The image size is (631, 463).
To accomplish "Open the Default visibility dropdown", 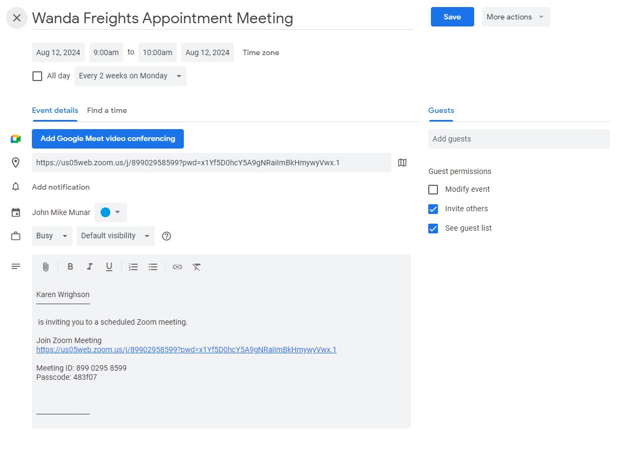I will pyautogui.click(x=115, y=236).
